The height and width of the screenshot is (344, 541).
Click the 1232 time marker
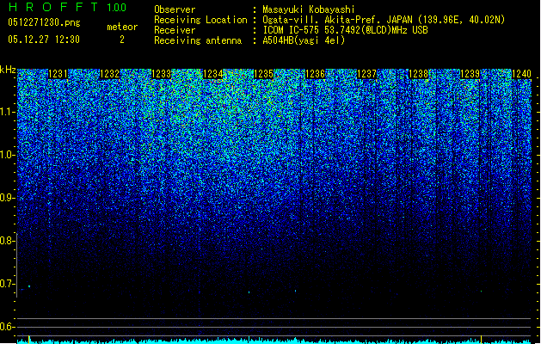point(110,74)
